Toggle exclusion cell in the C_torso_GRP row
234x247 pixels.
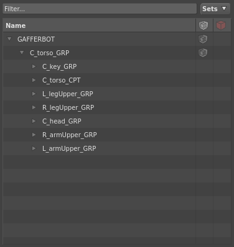pyautogui.click(x=222, y=53)
